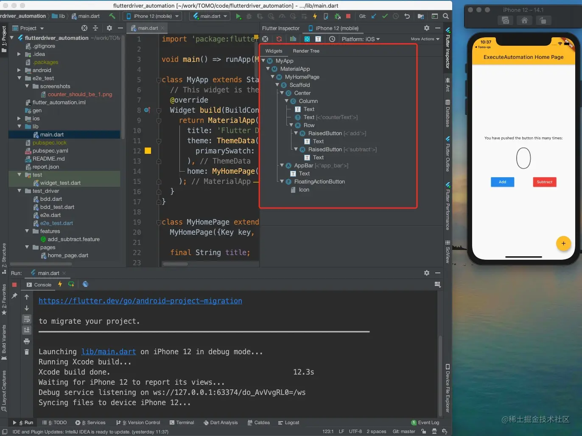Click the Select Widget Mode crosshair in Inspector
The width and height of the screenshot is (582, 436).
265,39
